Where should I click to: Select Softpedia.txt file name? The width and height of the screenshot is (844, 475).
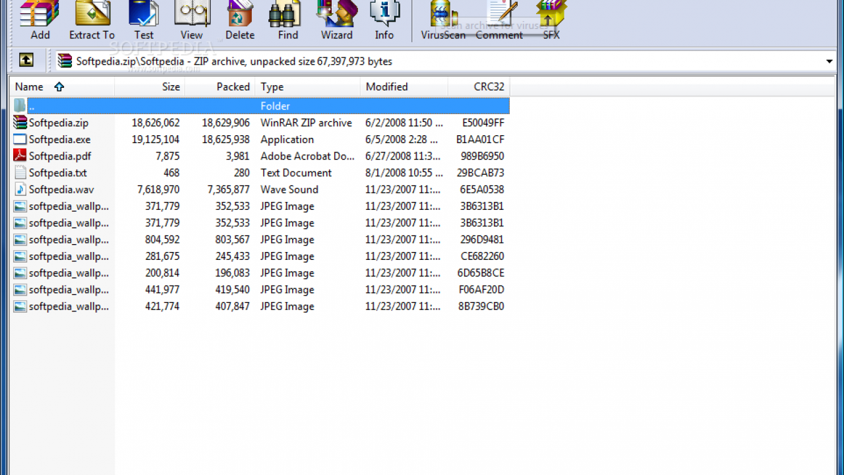coord(58,173)
